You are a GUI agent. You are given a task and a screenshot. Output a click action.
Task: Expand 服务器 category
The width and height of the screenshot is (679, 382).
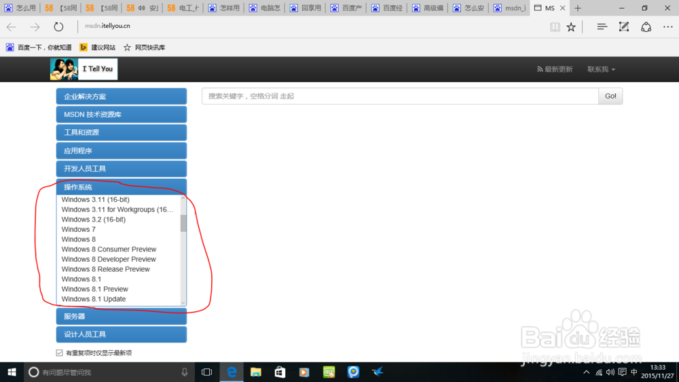[x=122, y=317]
